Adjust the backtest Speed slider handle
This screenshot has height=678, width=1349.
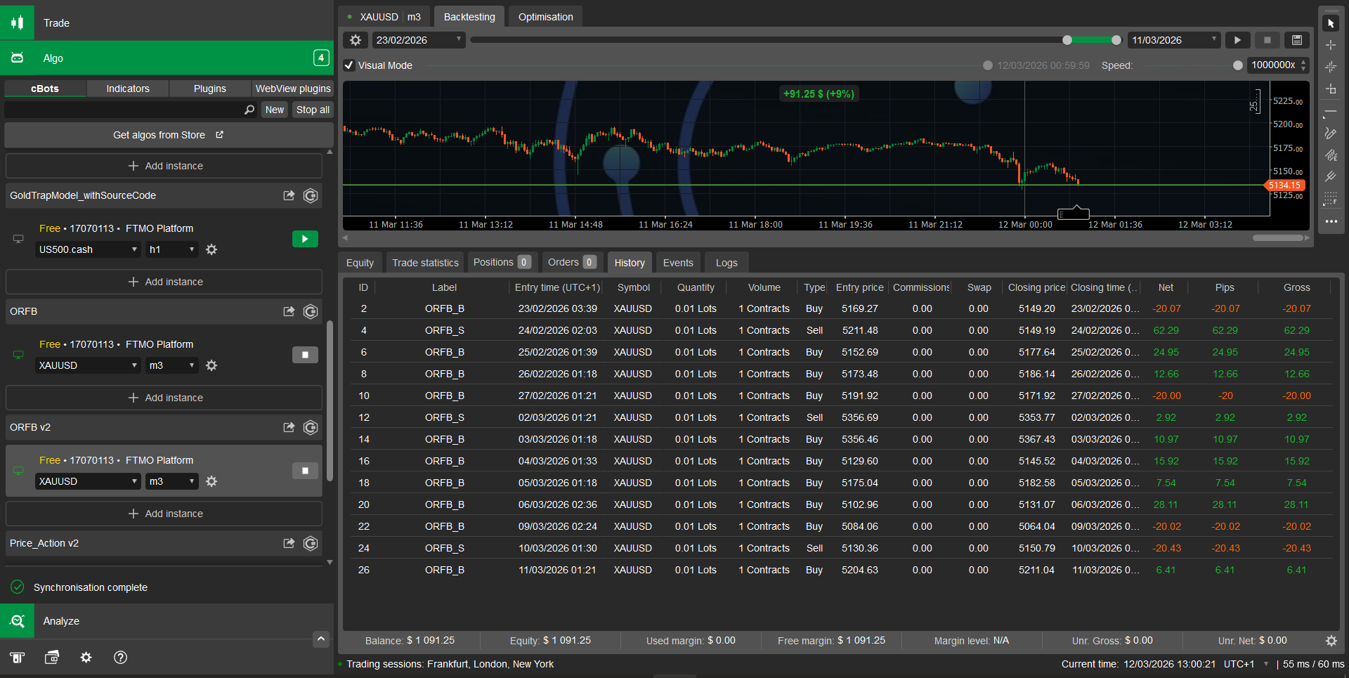pos(1238,65)
